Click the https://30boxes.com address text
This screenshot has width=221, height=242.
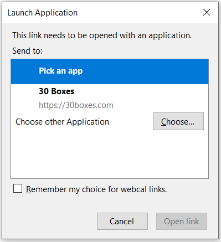[x=76, y=105]
